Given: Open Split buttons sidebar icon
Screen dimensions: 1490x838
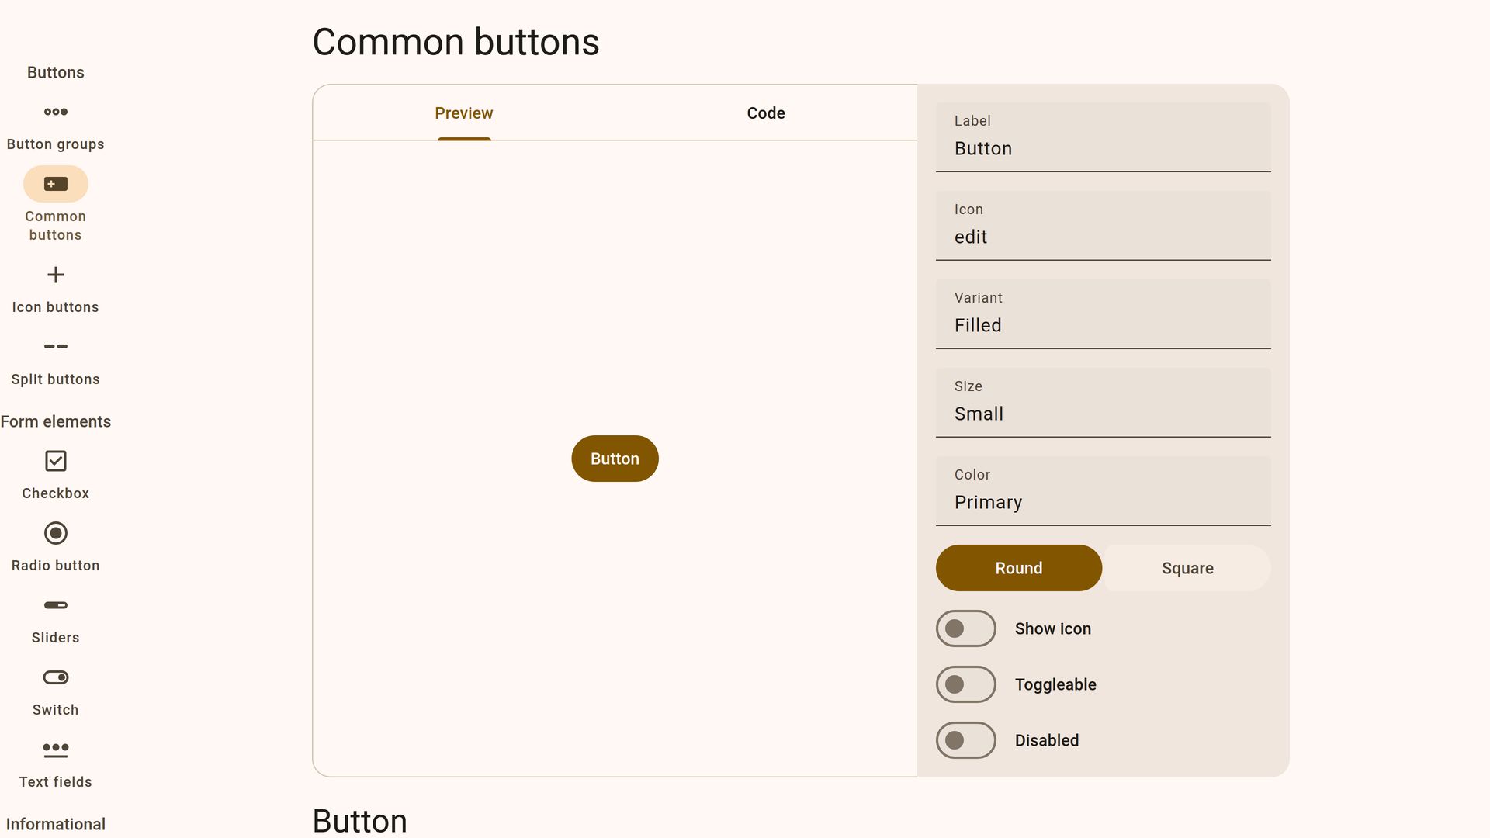Looking at the screenshot, I should click(x=55, y=346).
